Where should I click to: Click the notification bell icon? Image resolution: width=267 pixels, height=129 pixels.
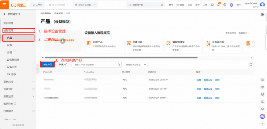pyautogui.click(x=219, y=5)
